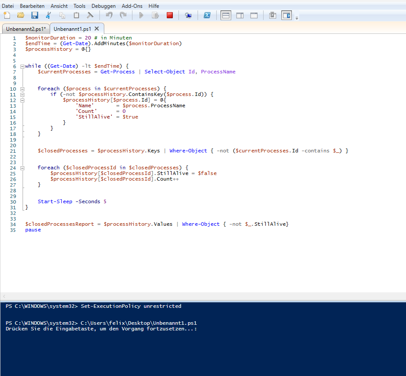Show script pane on the right layout

(x=240, y=16)
